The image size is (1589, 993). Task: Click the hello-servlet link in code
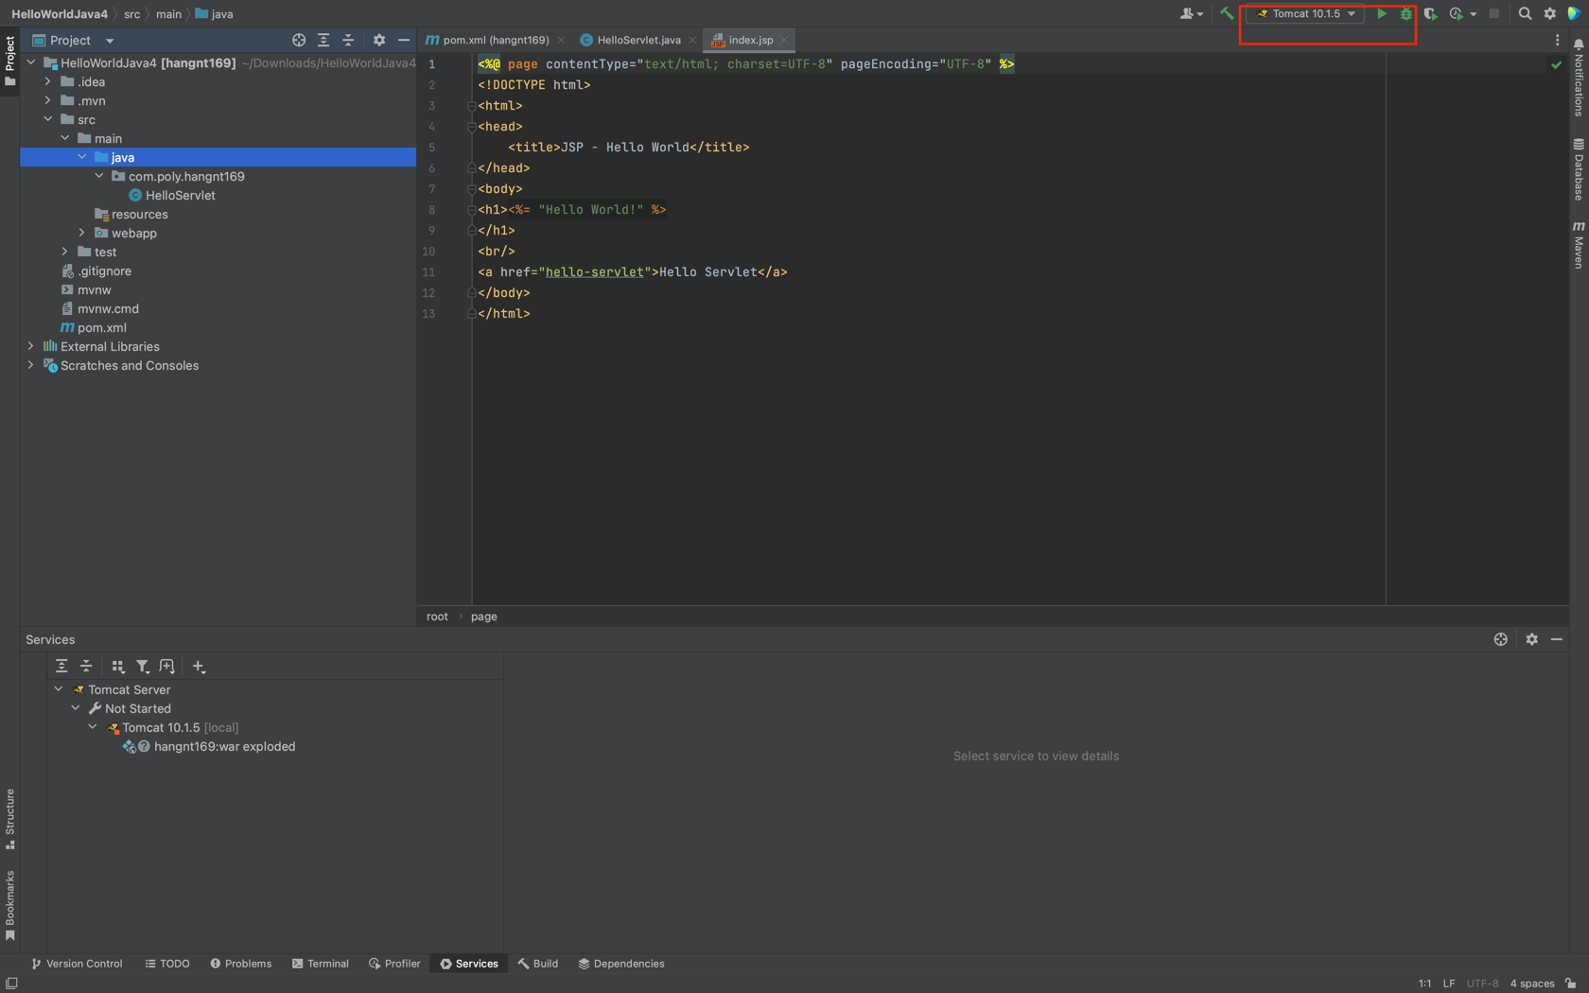594,272
